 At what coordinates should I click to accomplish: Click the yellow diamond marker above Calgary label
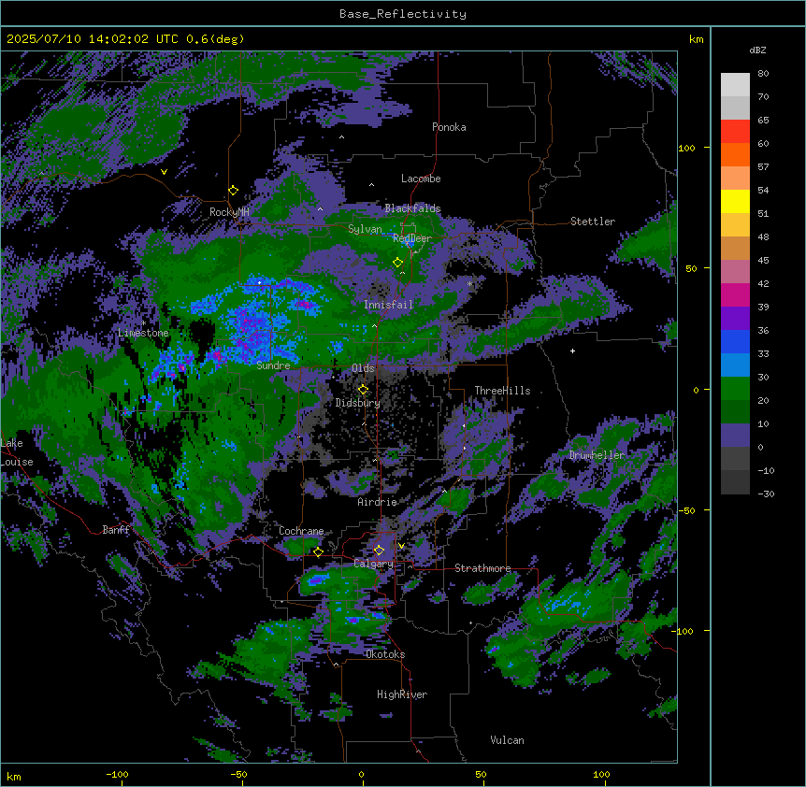click(x=379, y=551)
